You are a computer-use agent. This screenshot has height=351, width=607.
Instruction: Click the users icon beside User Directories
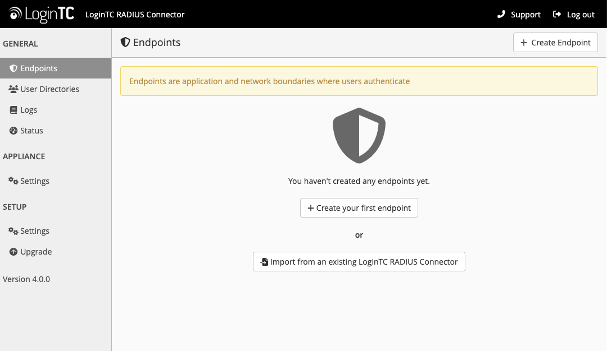(x=13, y=89)
